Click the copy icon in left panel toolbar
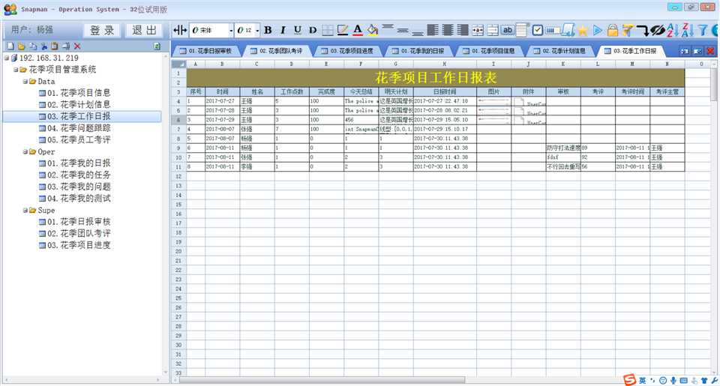 pyautogui.click(x=32, y=46)
